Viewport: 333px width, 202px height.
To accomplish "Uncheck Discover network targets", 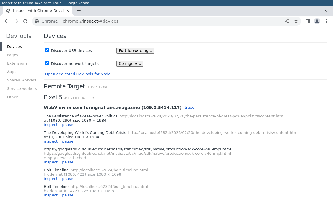I will pyautogui.click(x=47, y=63).
